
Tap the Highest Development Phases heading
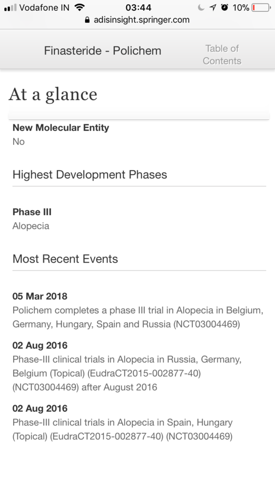[90, 175]
